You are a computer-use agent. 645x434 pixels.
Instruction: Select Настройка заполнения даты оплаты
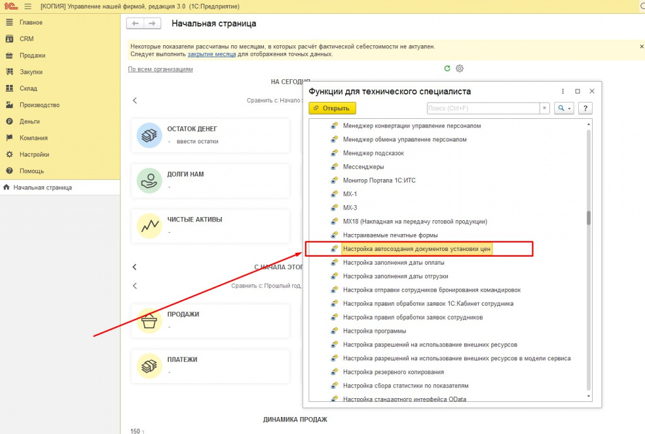(394, 262)
